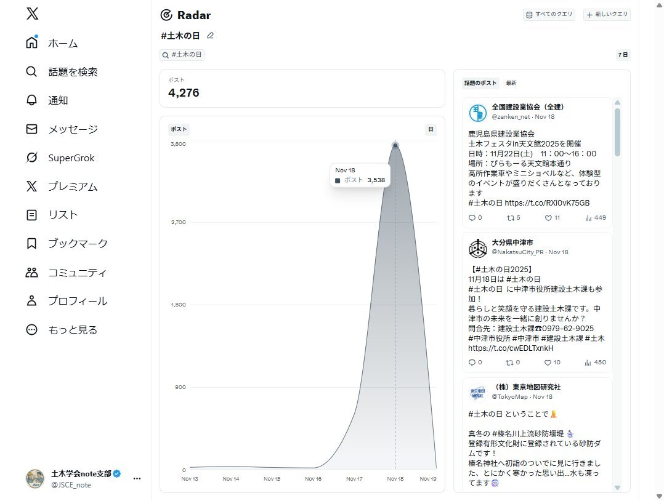This screenshot has width=664, height=501.
Task: Expand account menu with three dots
Action: click(137, 478)
